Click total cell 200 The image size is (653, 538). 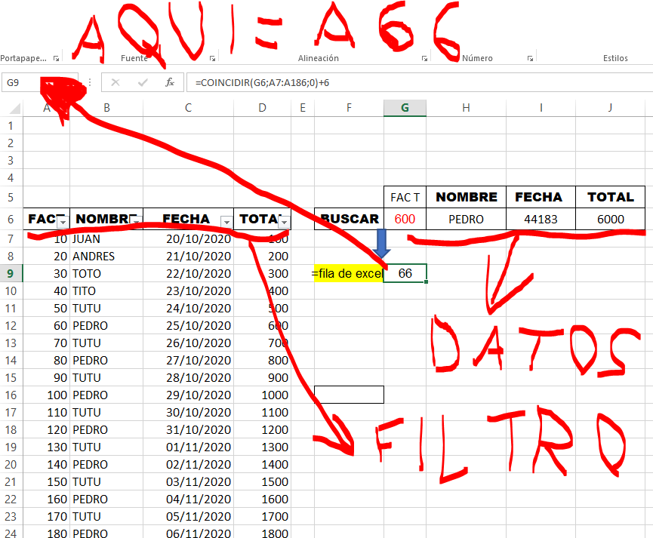point(263,256)
